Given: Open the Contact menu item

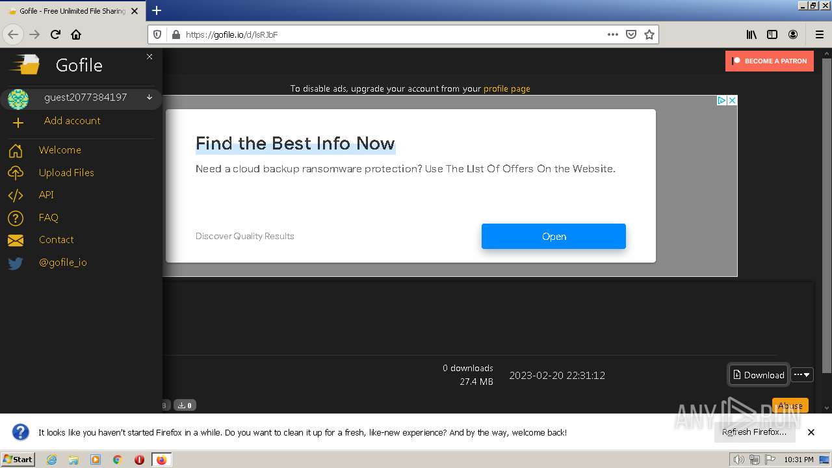Looking at the screenshot, I should point(57,240).
